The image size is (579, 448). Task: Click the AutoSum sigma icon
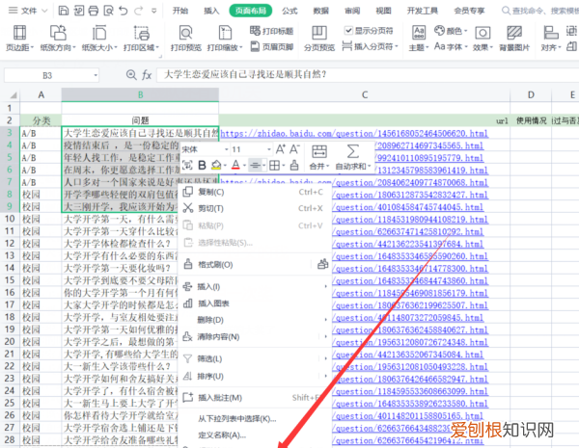tap(352, 151)
